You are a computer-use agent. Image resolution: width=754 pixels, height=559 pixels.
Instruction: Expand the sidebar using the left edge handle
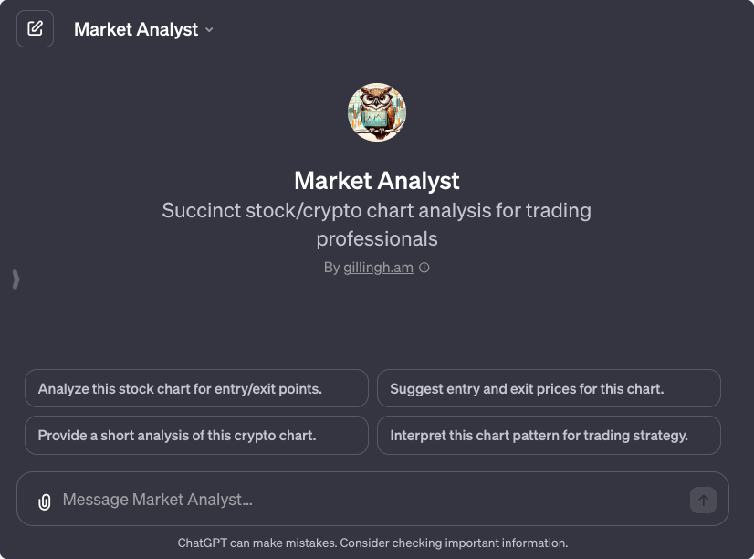(16, 279)
